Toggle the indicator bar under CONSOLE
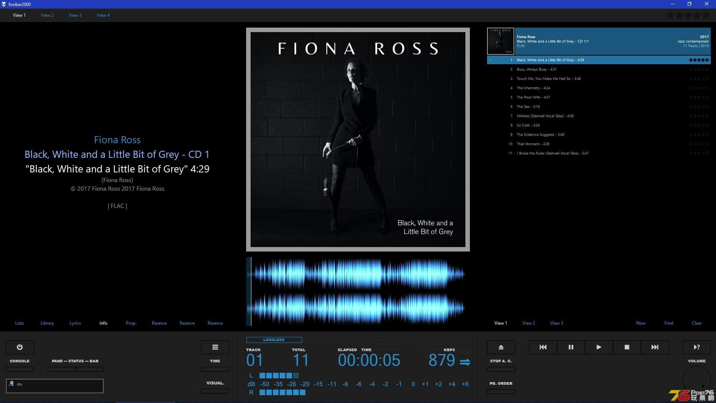The width and height of the screenshot is (716, 403). point(20,369)
